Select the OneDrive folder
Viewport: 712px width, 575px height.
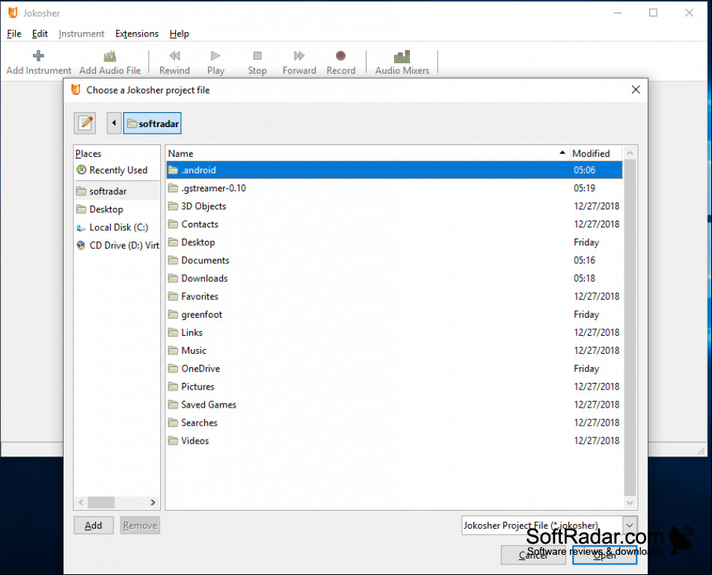click(394, 369)
